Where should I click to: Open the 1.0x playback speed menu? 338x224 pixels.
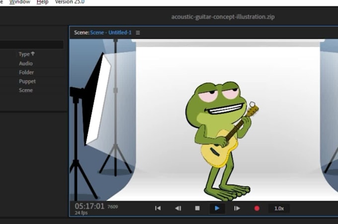click(x=279, y=209)
